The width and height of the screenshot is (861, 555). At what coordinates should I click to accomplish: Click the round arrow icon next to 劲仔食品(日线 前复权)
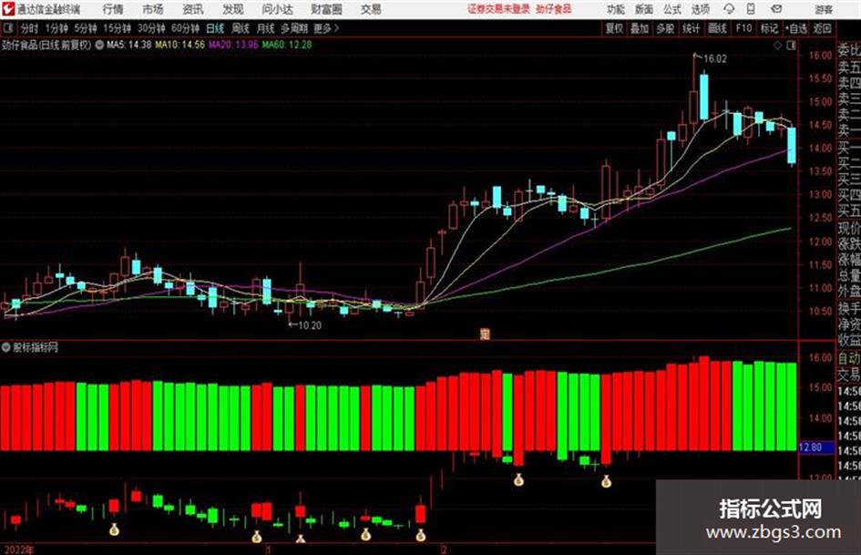pos(99,45)
